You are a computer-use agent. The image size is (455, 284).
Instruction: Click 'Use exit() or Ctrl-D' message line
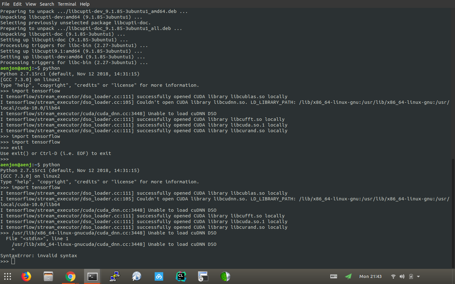pyautogui.click(x=56, y=153)
